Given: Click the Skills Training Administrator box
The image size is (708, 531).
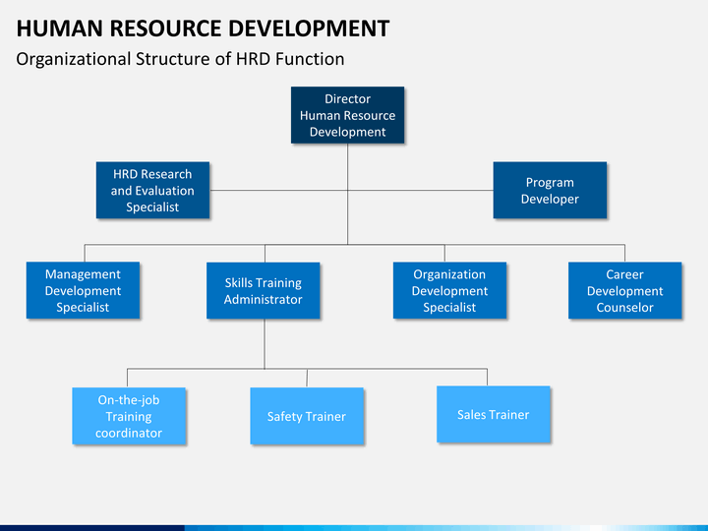Looking at the screenshot, I should (x=264, y=291).
